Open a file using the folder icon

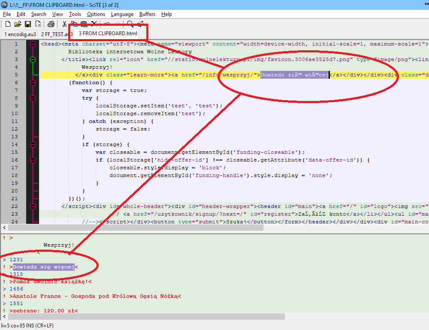click(x=18, y=24)
